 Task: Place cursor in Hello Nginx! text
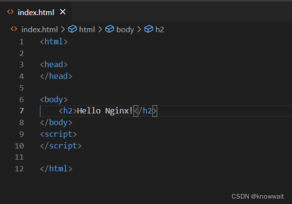(105, 111)
